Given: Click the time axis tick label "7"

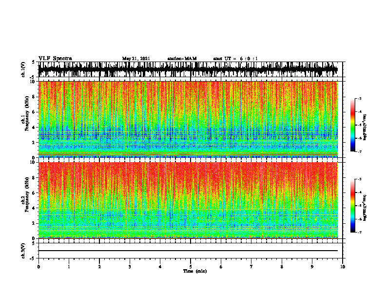Looking at the screenshot, I should click(251, 267).
